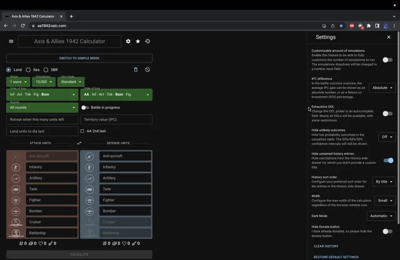Open the Hide unlikely outcomes Off dropdown

pyautogui.click(x=387, y=137)
